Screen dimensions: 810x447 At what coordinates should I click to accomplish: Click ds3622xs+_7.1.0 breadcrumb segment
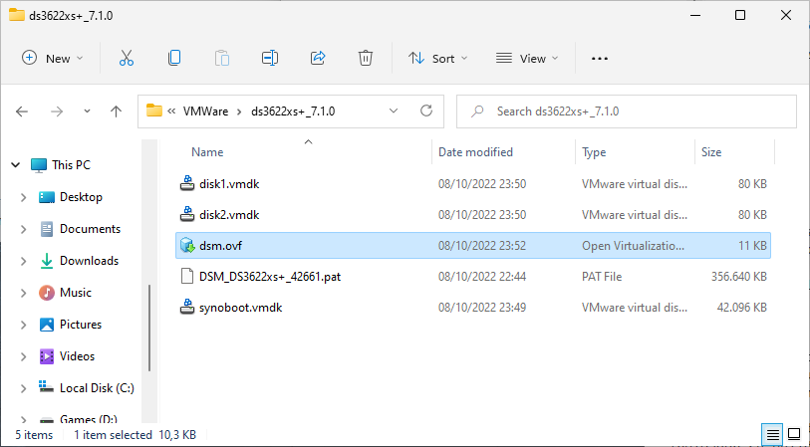[x=293, y=111]
